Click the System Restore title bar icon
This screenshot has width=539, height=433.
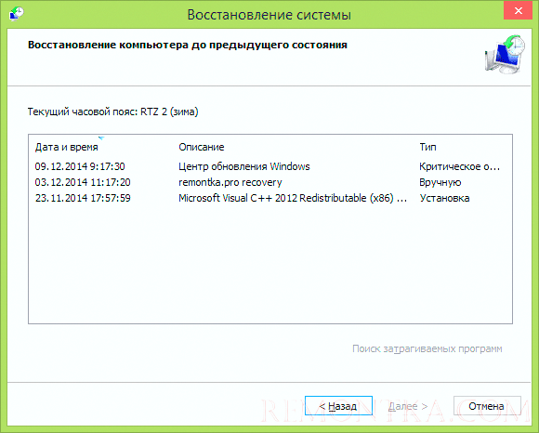pyautogui.click(x=16, y=14)
